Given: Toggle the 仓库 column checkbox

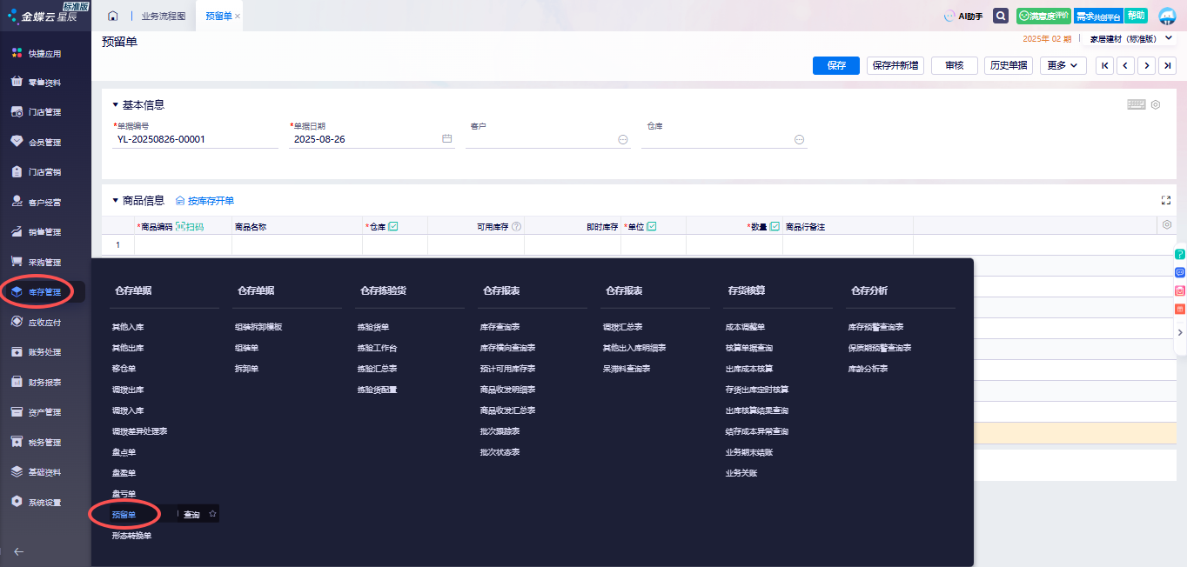Looking at the screenshot, I should pos(393,227).
